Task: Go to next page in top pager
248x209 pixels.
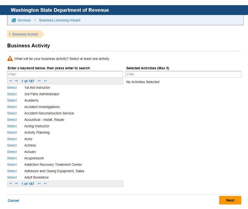Action: click(x=39, y=81)
